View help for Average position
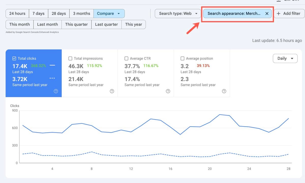Viewport: 305px width, 183px height. 224,91
